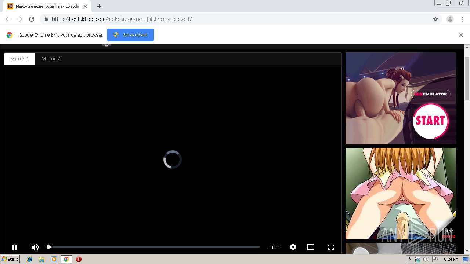The height and width of the screenshot is (264, 470).
Task: Open the Windows Start menu
Action: 10,259
